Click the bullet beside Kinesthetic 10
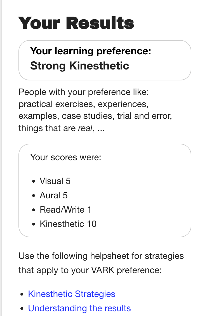The height and width of the screenshot is (316, 207). 34,224
